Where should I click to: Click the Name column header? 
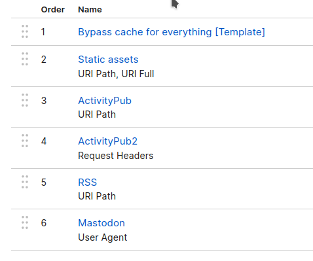(x=90, y=10)
